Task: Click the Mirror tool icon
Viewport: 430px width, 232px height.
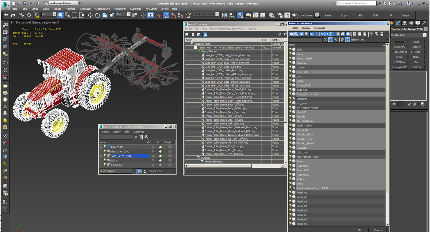Action: coord(224,15)
